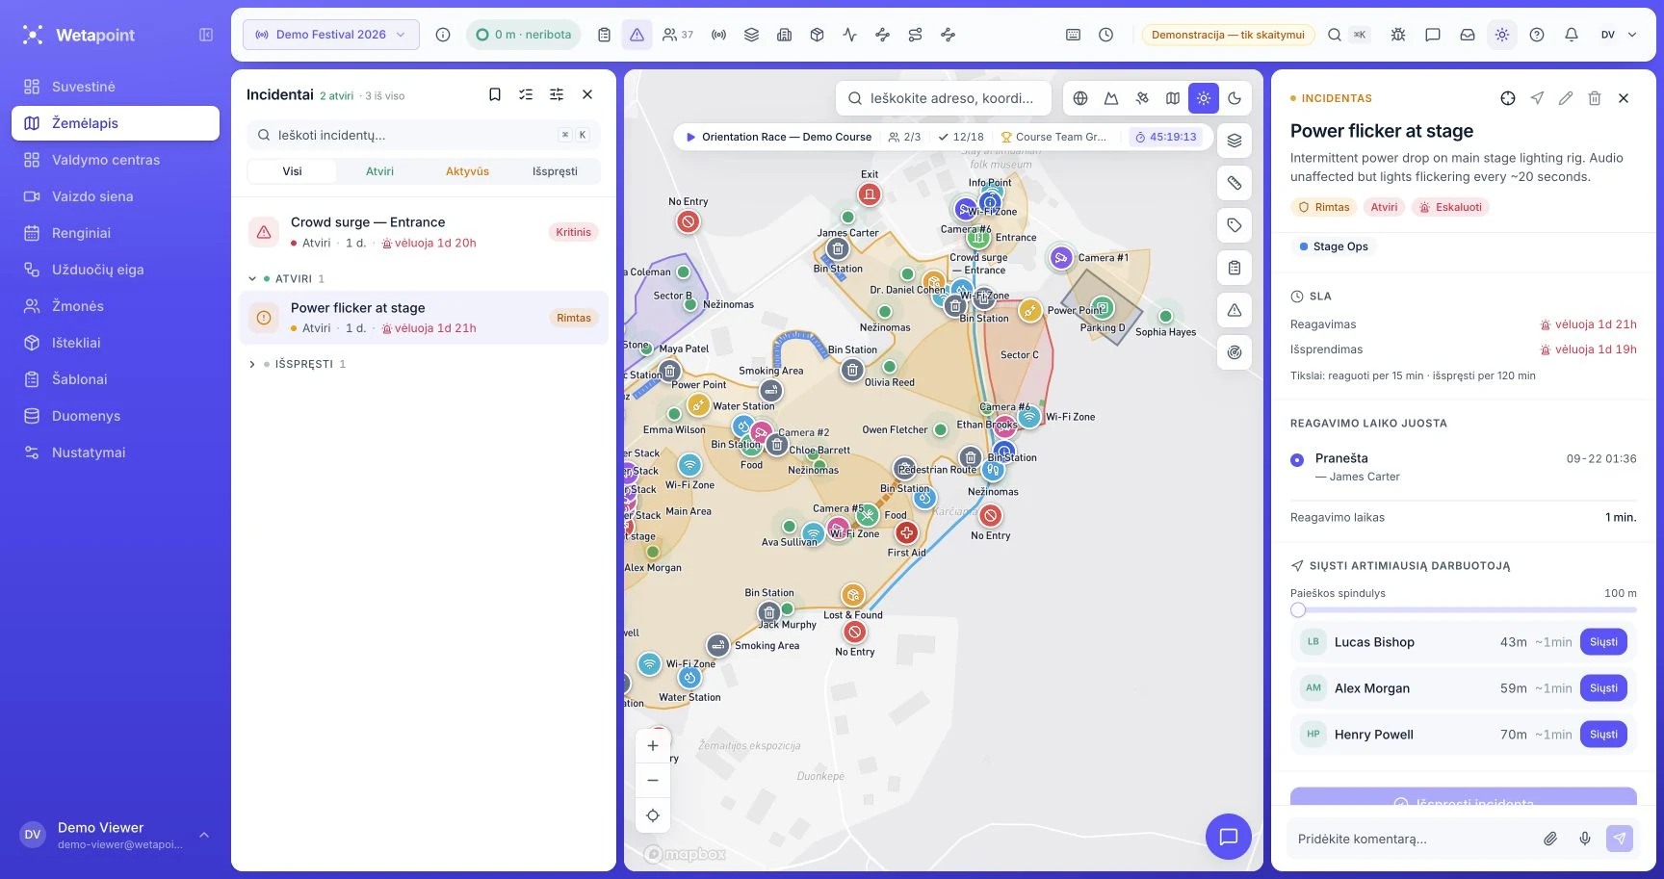
Task: Collapse the ATVIRI incident group
Action: [252, 278]
